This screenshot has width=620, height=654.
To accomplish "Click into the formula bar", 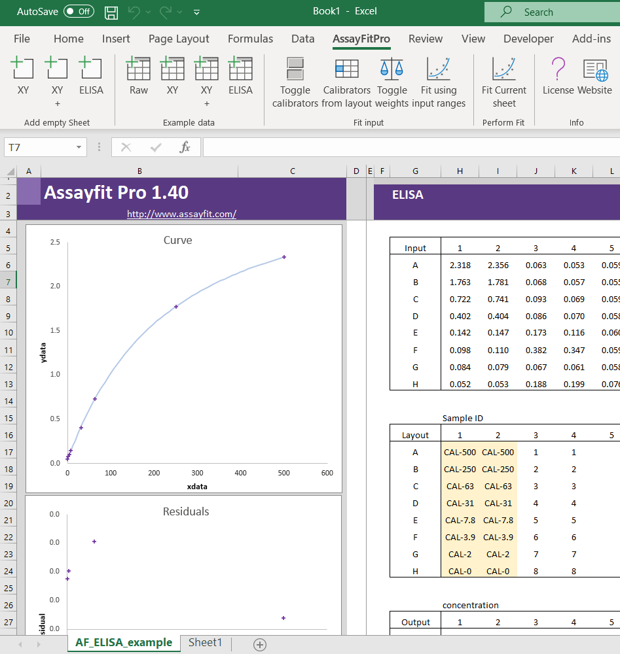I will [411, 147].
